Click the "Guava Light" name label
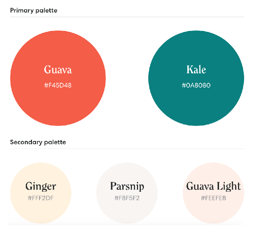This screenshot has width=255, height=229. click(213, 186)
